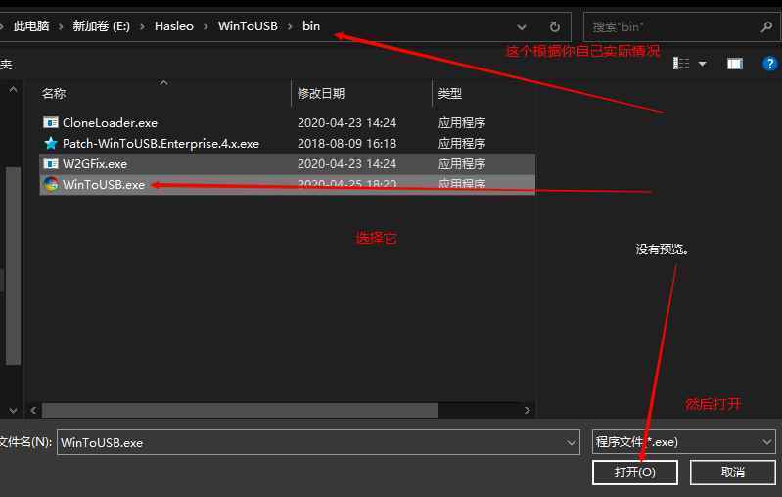Click the 应用程序 type in CloneLoader.exe row
This screenshot has width=782, height=497.
click(x=462, y=122)
